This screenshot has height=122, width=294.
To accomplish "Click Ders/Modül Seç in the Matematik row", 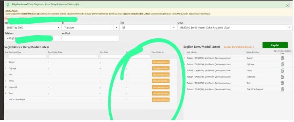I will (160, 87).
